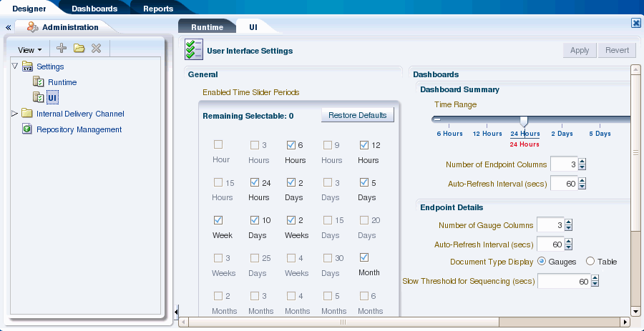Click the Internal Delivery Channel folder icon

(x=27, y=113)
